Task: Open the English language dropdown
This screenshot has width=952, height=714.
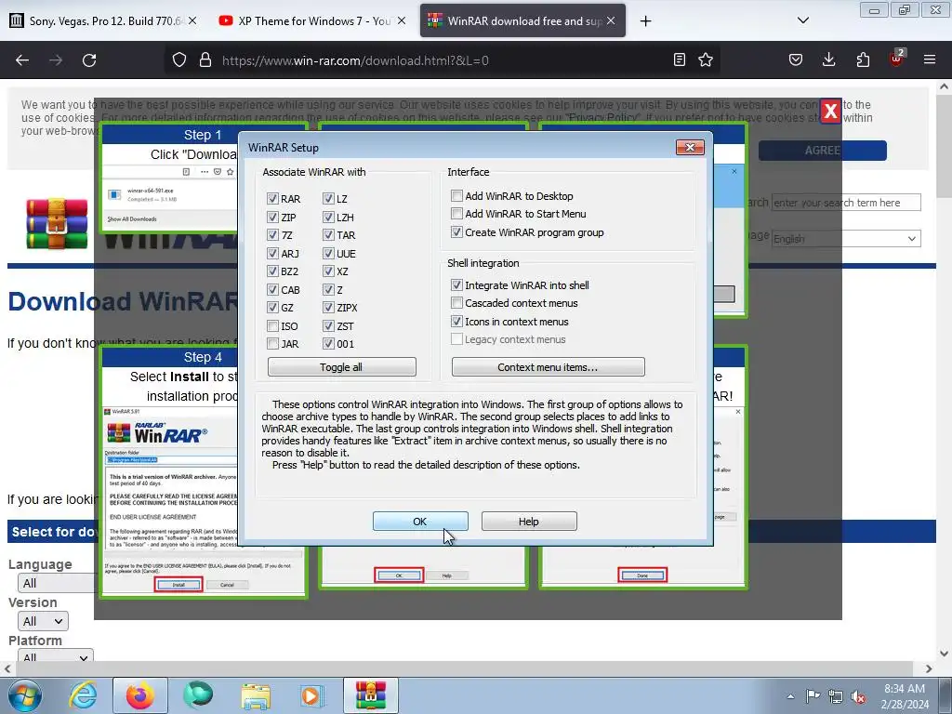Action: (846, 239)
